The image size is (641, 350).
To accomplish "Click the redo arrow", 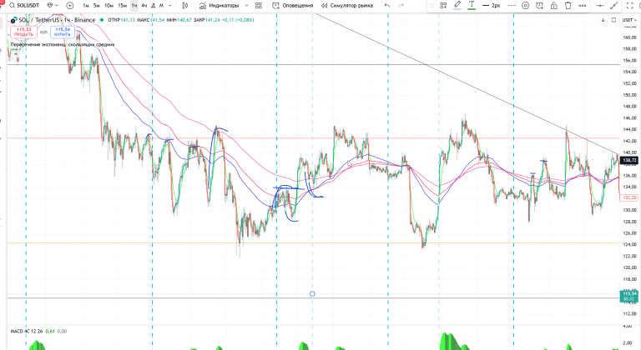I will [x=401, y=5].
